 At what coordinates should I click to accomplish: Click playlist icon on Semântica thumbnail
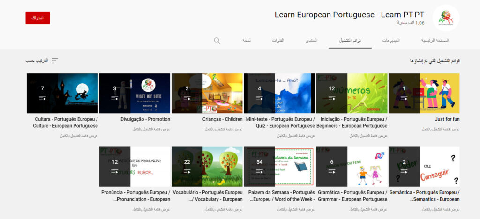(404, 171)
